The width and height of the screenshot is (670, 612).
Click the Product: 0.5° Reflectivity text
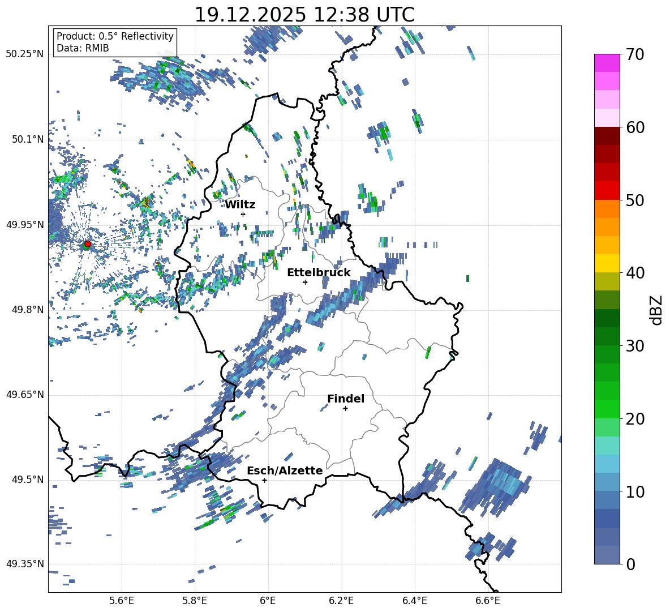point(115,36)
